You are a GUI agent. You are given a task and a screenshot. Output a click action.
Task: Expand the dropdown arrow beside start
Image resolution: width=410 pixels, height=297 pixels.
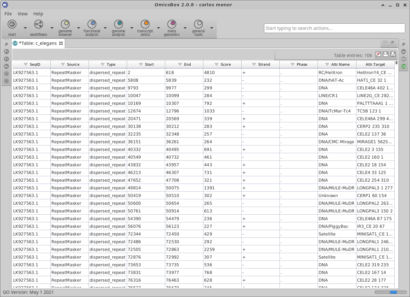pos(25,28)
